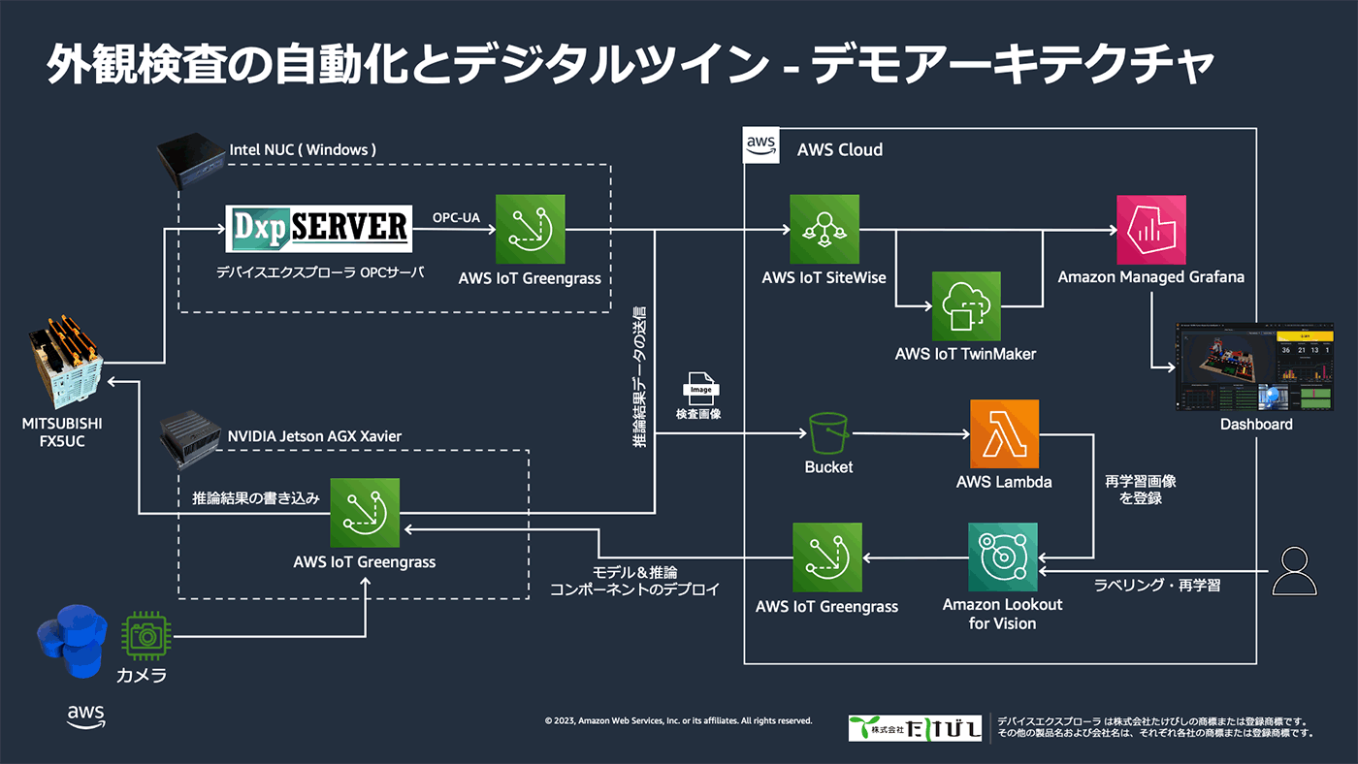The width and height of the screenshot is (1358, 764).
Task: Click 'デバイスエクスプローラ OPCサーバ' text
Action: [320, 272]
